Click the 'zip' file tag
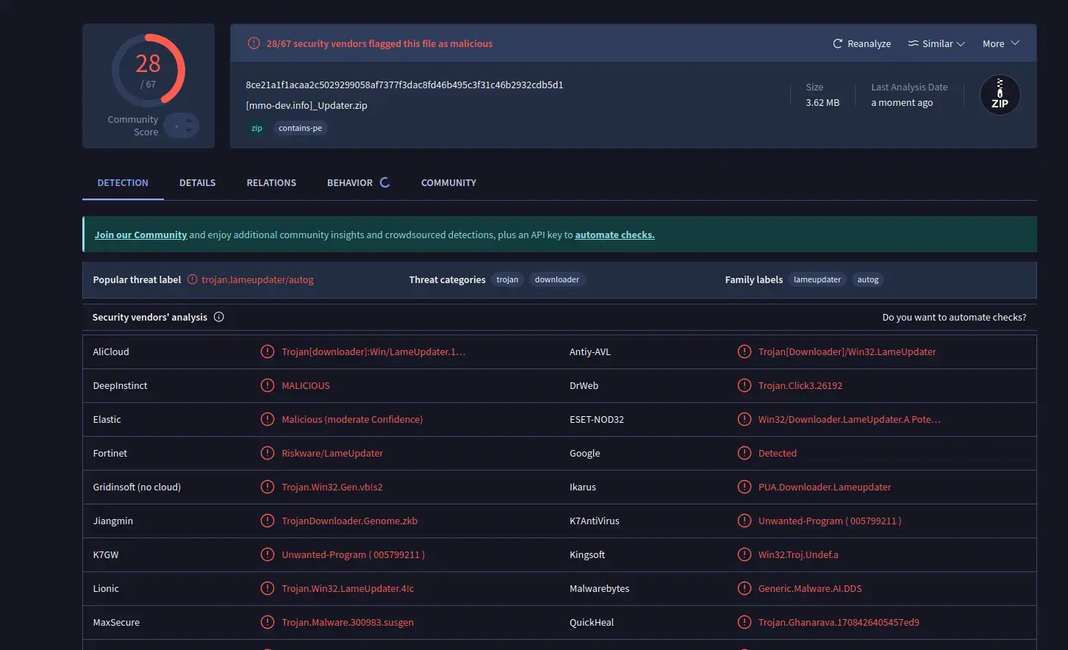The image size is (1068, 650). tap(257, 128)
